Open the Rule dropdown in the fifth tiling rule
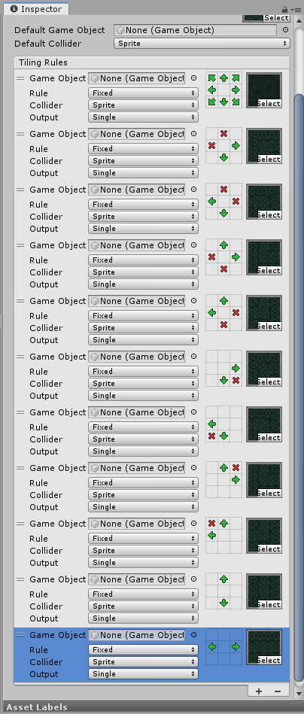The height and width of the screenshot is (714, 304). [144, 315]
